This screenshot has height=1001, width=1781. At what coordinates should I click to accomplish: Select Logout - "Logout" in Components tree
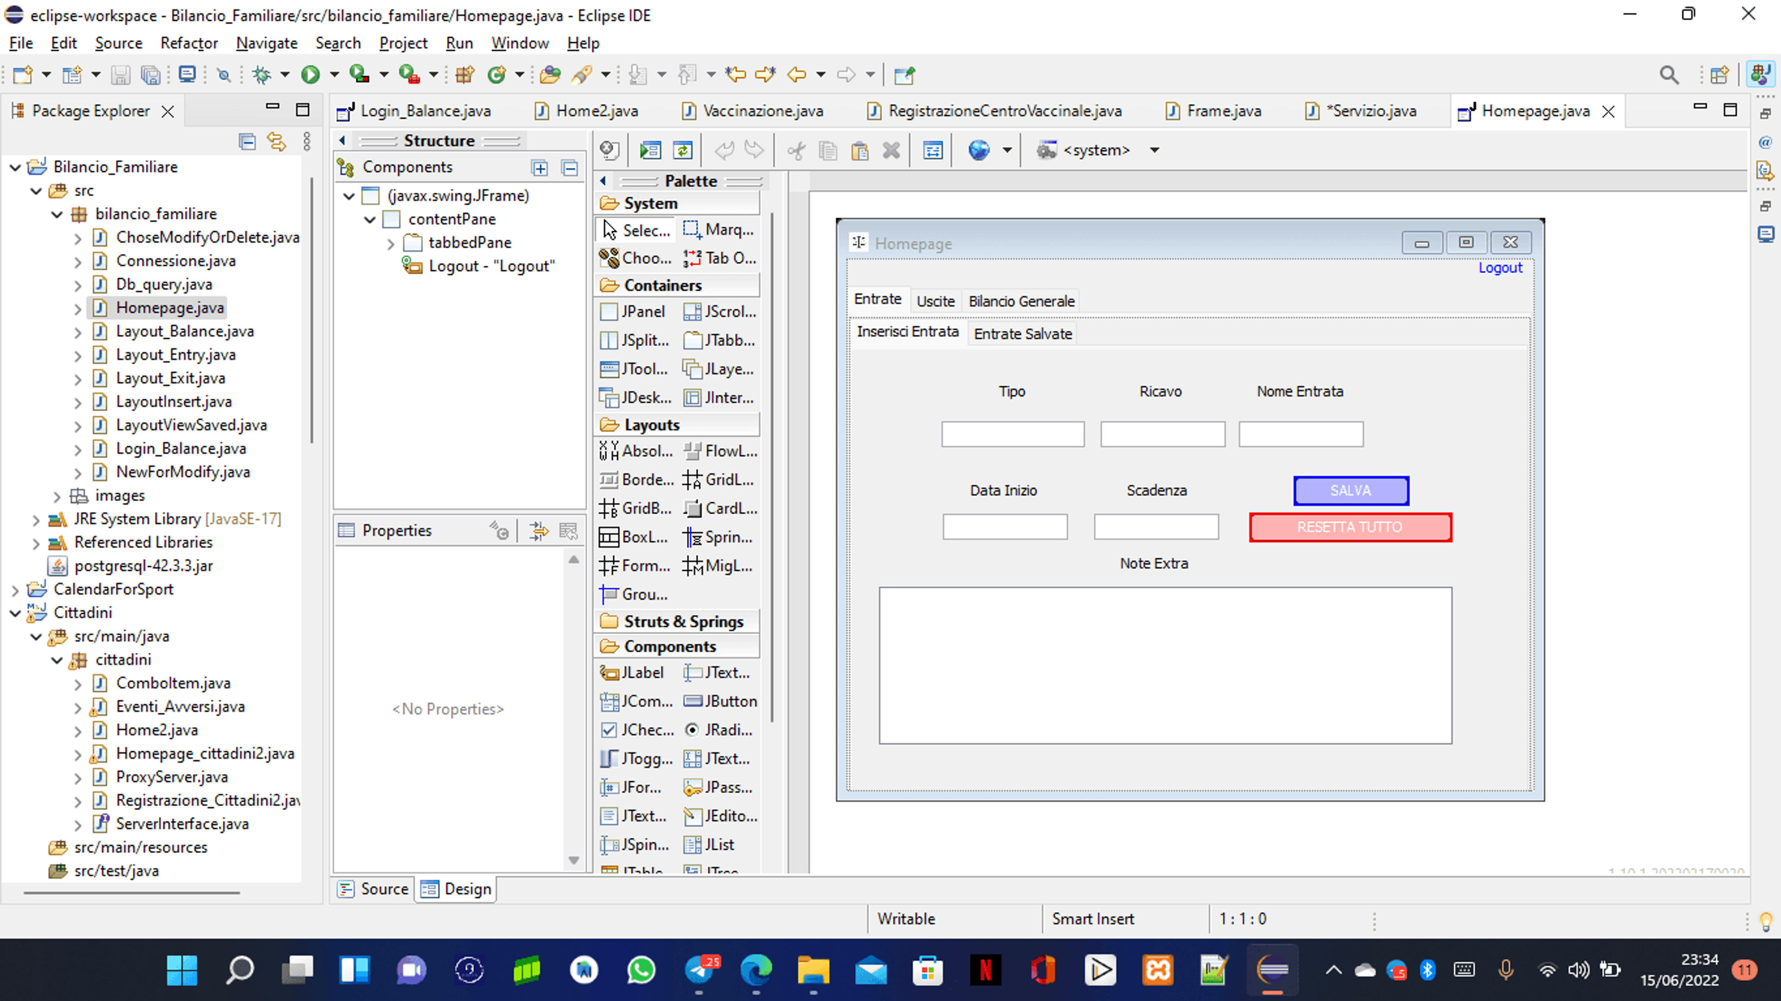[x=492, y=266]
